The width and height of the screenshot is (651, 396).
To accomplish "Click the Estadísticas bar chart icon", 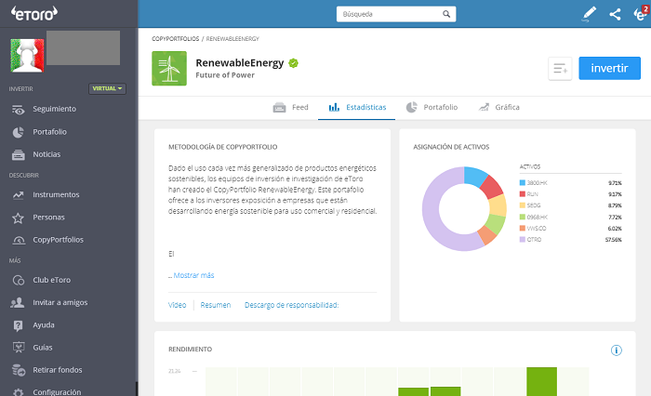I will pos(334,108).
